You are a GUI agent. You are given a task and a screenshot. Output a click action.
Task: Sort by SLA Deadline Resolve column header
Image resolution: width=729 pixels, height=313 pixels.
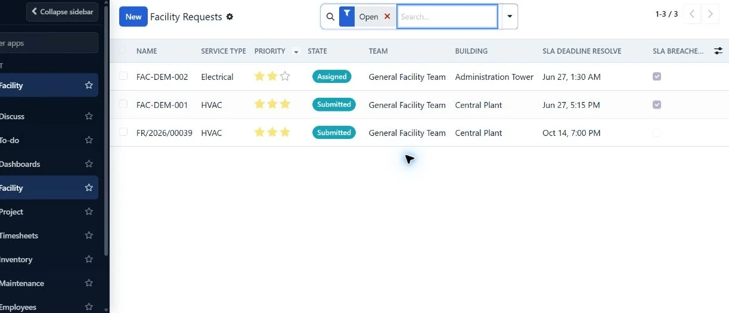point(582,51)
